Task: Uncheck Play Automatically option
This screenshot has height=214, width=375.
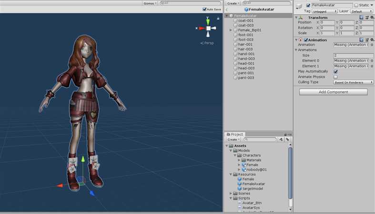Action: pyautogui.click(x=335, y=71)
